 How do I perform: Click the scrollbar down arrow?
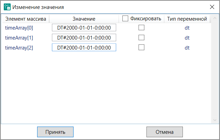[x=215, y=120]
